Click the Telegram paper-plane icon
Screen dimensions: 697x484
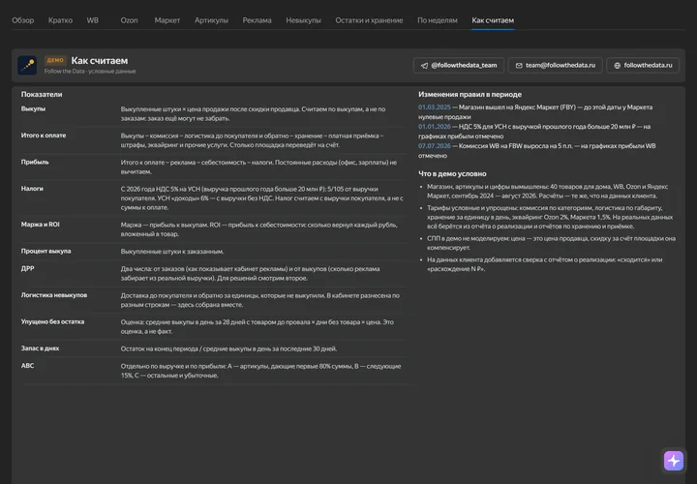[425, 66]
